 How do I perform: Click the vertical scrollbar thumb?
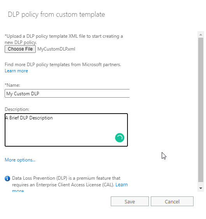201,110
